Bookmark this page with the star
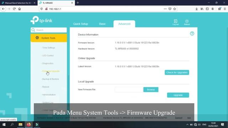This screenshot has width=228, height=128. 175,9
